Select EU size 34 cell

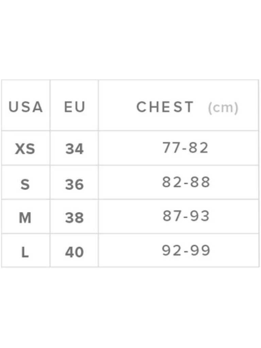pos(74,149)
